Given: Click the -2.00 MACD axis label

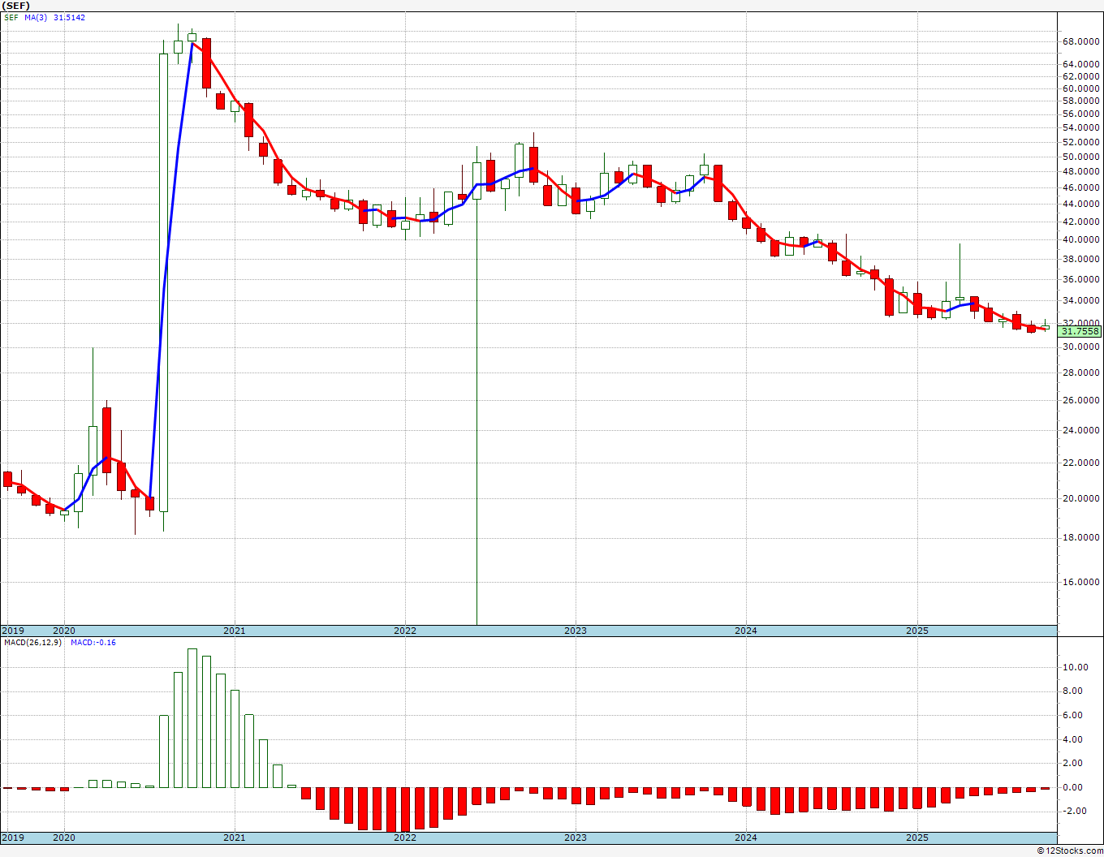Looking at the screenshot, I should pos(1075,812).
